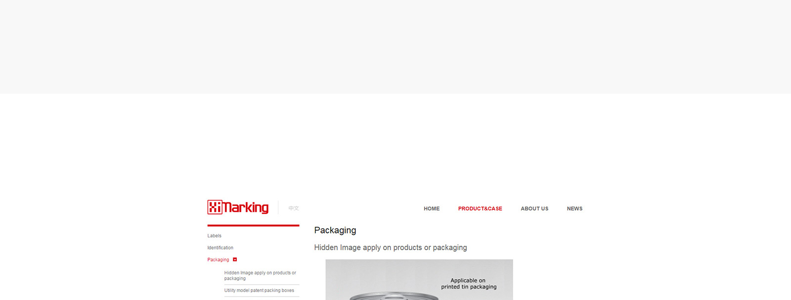This screenshot has height=300, width=791.
Task: Click the vertical divider beside logo
Action: point(278,207)
